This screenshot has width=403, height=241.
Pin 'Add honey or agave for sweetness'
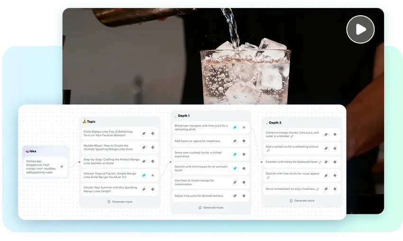[235, 141]
